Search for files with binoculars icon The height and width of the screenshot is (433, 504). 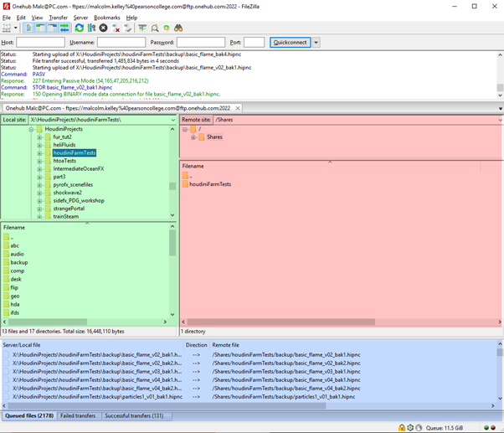pos(178,28)
